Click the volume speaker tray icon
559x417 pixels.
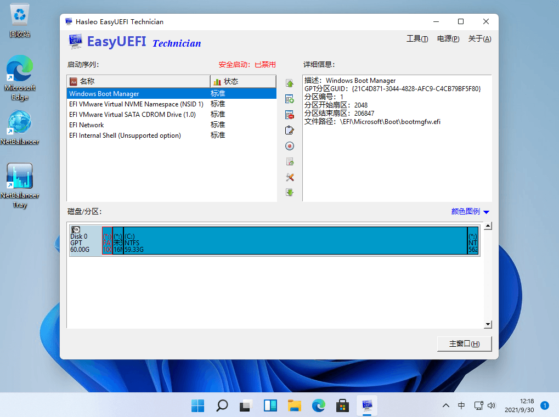(x=492, y=405)
